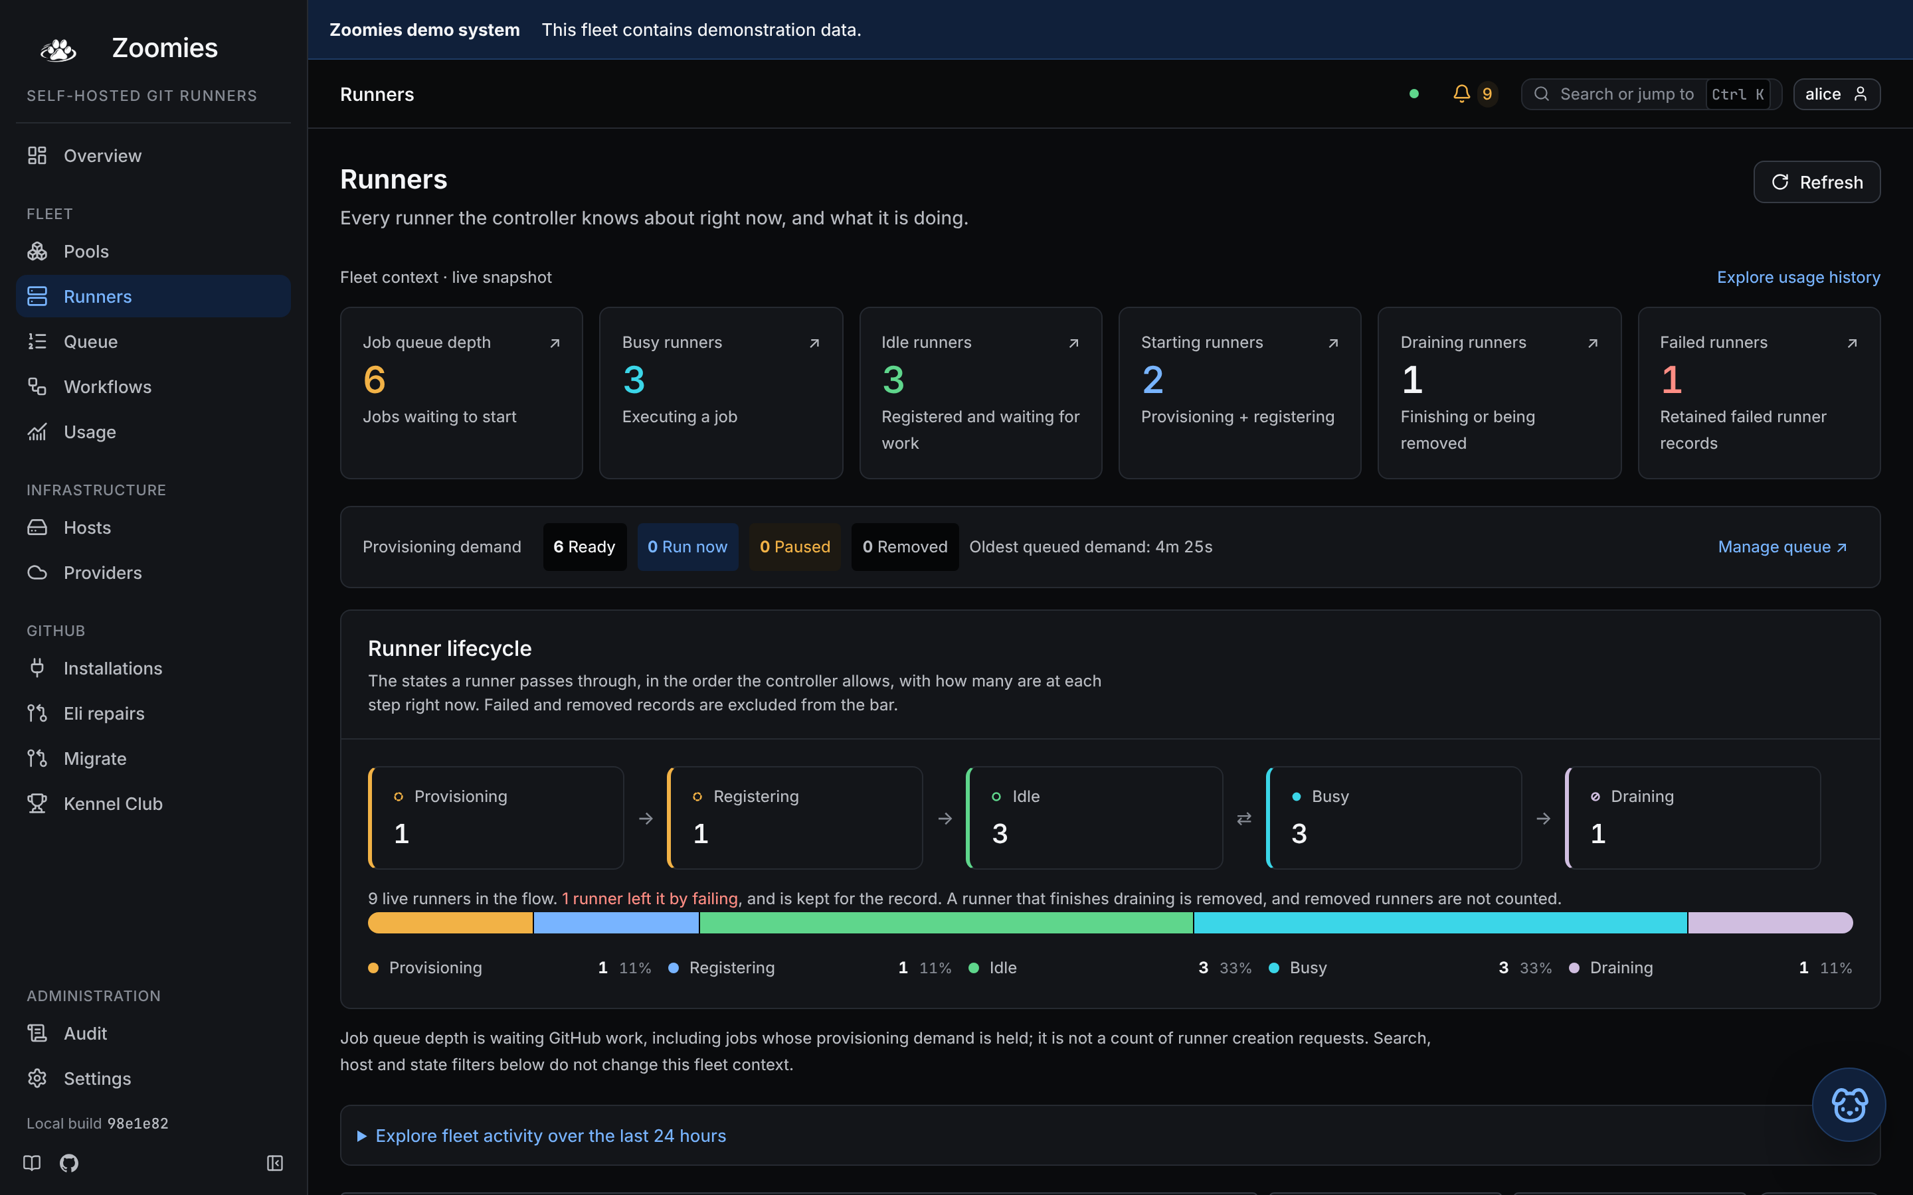Open the dog assistant floating button
Viewport: 1913px width, 1195px height.
1848,1104
